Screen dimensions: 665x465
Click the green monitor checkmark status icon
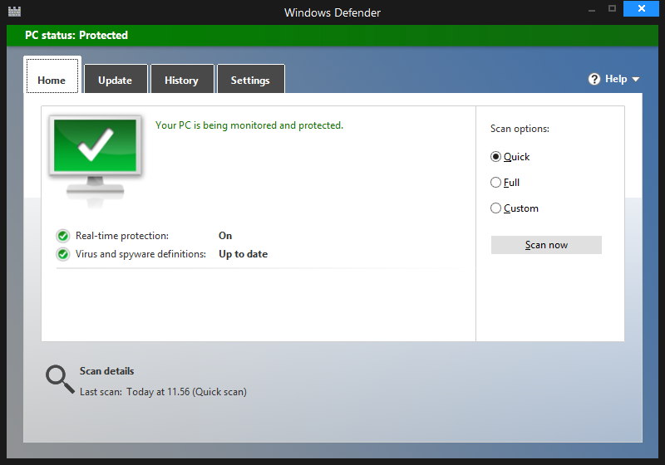[x=95, y=160]
